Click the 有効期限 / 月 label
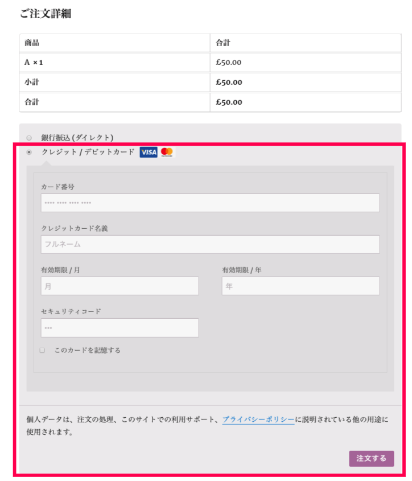Image resolution: width=412 pixels, height=481 pixels. (60, 270)
